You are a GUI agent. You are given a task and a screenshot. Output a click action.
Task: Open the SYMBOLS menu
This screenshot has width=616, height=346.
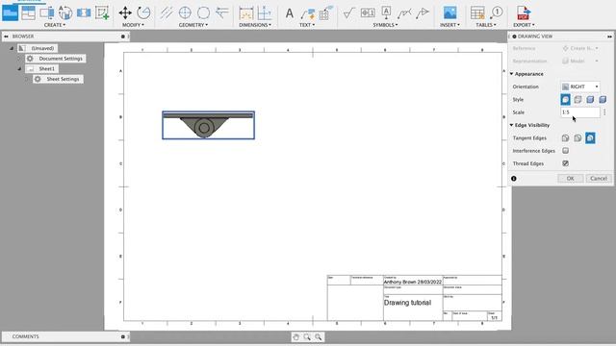point(385,25)
